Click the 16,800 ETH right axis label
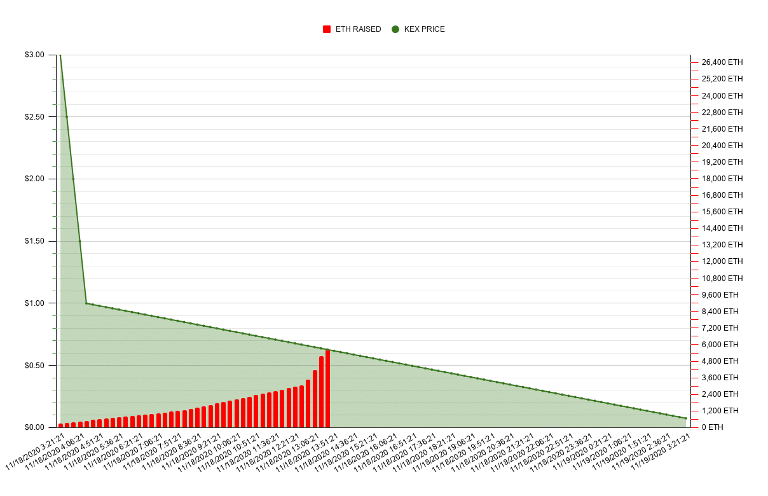The height and width of the screenshot is (496, 768). [722, 195]
